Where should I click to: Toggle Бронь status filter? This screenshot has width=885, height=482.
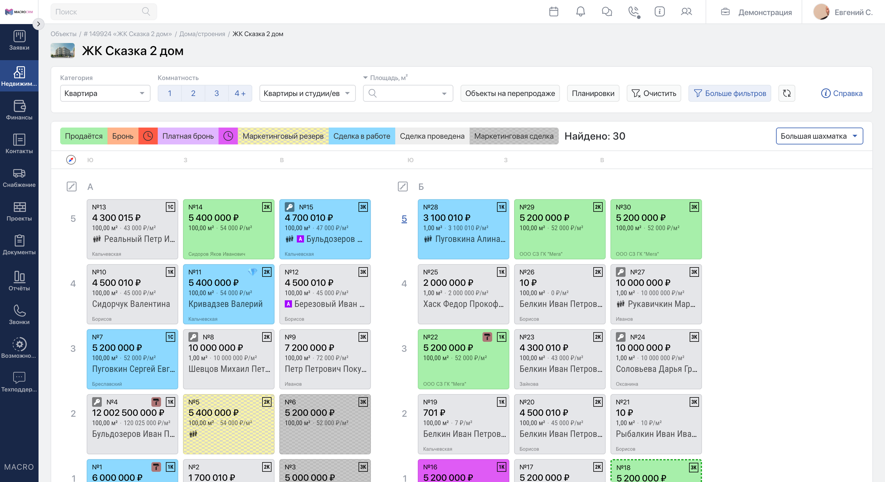pos(123,136)
